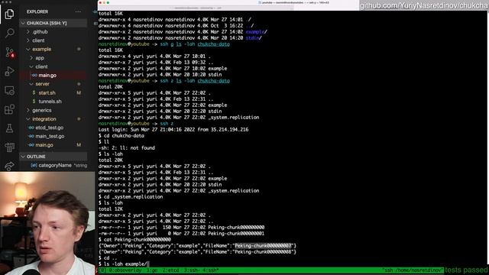Click the 'Last login' line in terminal

[x=173, y=130]
